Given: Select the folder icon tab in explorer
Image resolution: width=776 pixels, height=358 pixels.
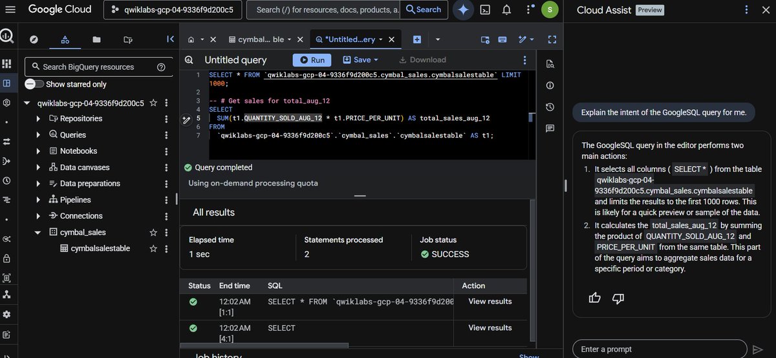Looking at the screenshot, I should 96,39.
